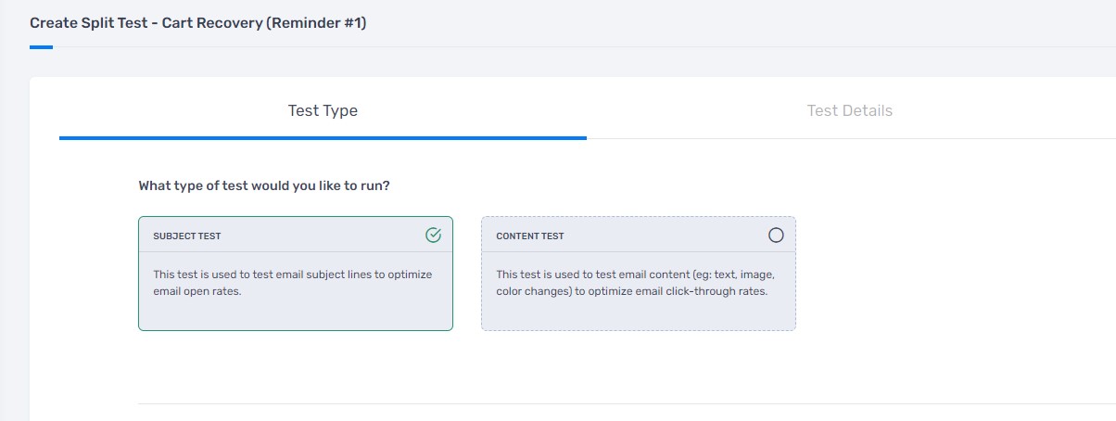Viewport: 1116px width, 421px height.
Task: Open the Test Details tab
Action: tap(849, 111)
